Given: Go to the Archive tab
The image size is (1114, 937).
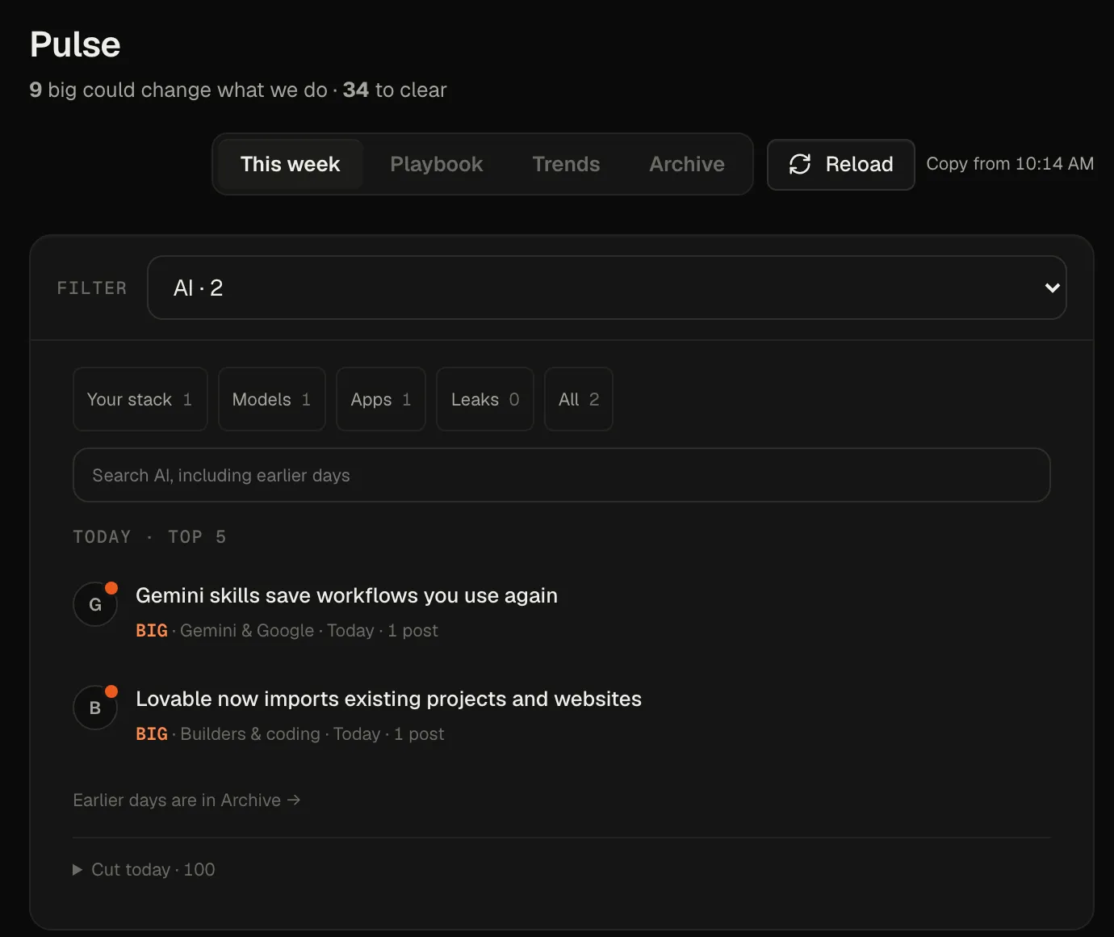Looking at the screenshot, I should pos(687,164).
